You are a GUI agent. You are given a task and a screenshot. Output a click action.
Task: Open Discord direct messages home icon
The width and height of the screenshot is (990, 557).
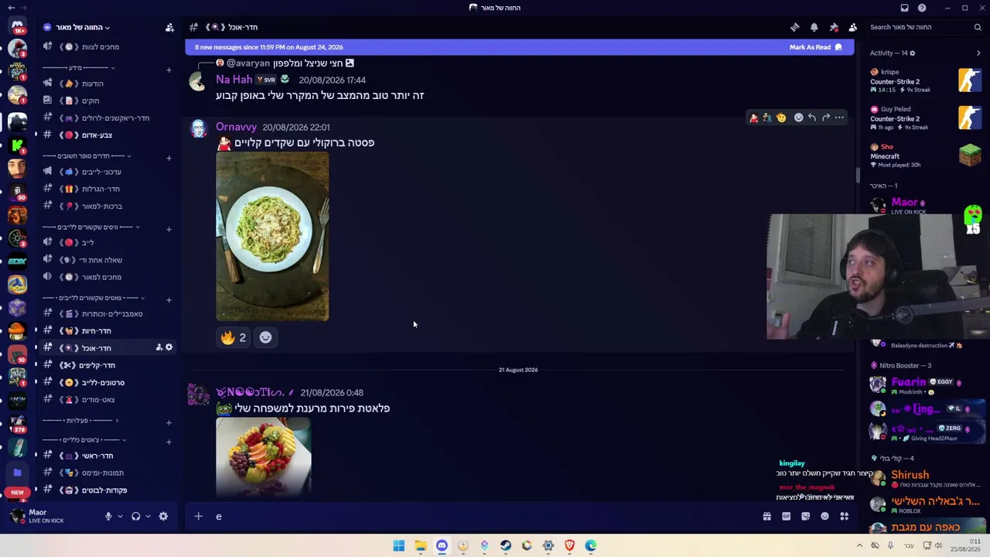coord(17,27)
